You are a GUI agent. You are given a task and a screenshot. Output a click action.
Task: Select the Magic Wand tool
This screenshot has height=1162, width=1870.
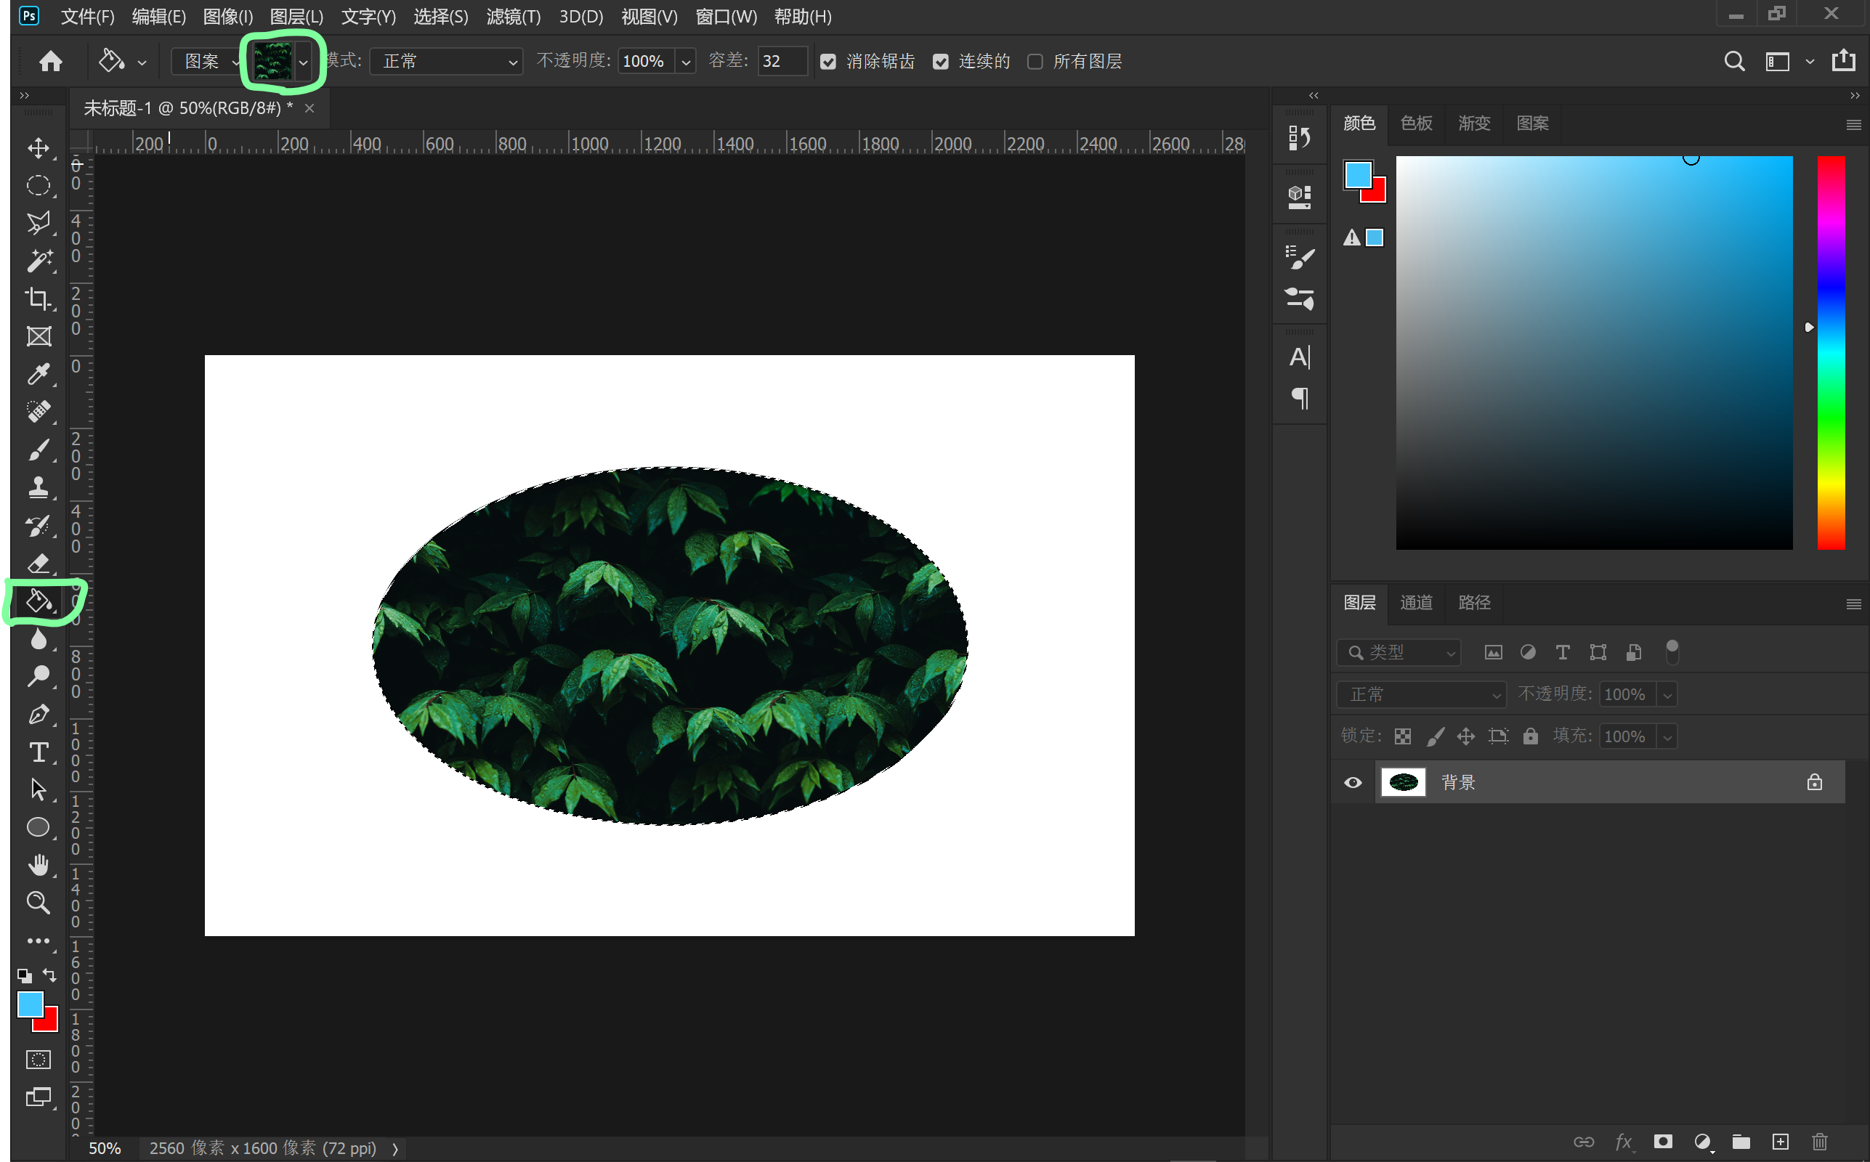(39, 261)
